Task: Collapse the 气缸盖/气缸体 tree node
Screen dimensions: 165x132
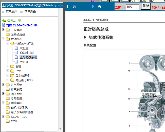Action: click(x=8, y=43)
